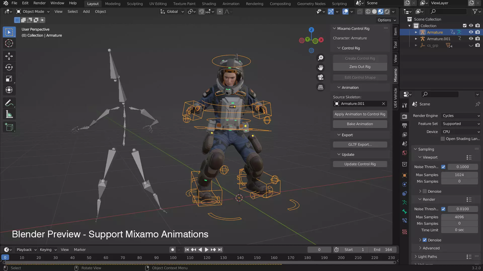Activate the Rotate tool
This screenshot has width=483, height=271.
[9, 67]
